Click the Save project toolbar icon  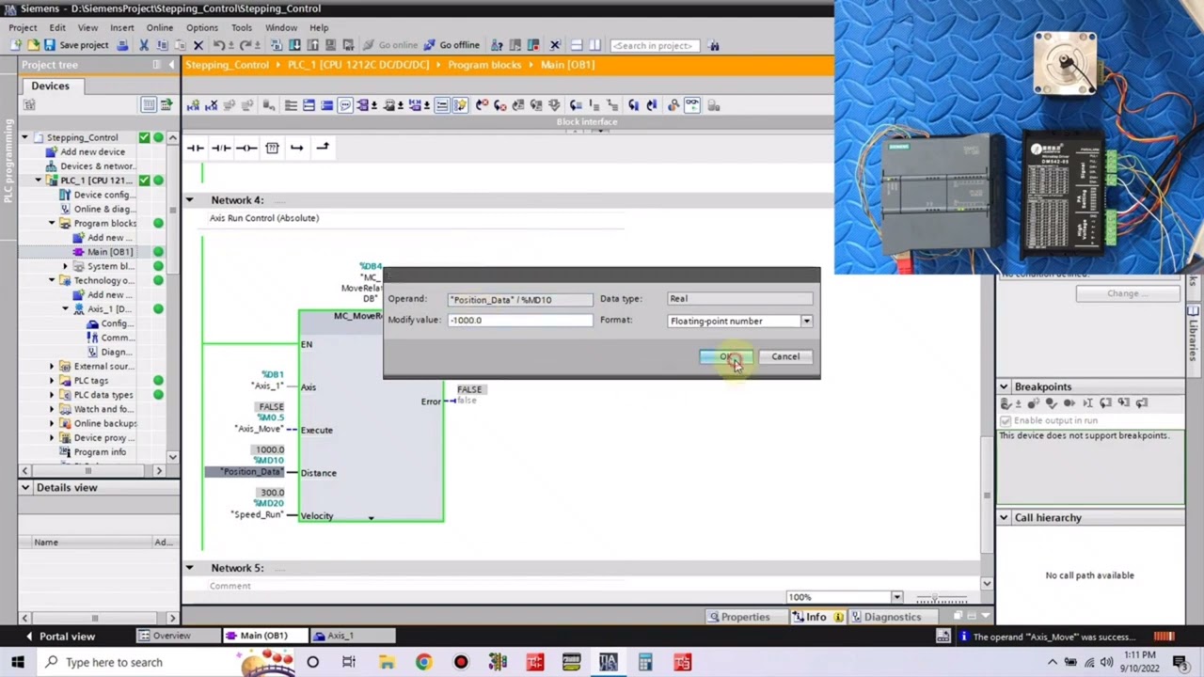pos(76,45)
